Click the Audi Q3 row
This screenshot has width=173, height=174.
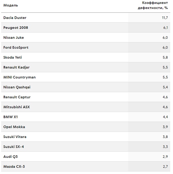pyautogui.click(x=86, y=157)
